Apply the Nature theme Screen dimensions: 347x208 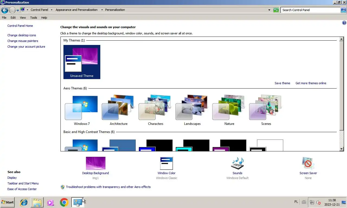(x=229, y=110)
